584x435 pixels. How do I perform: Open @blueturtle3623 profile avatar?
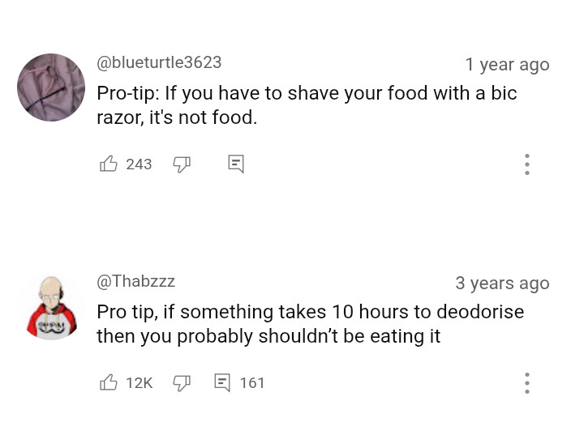[51, 87]
